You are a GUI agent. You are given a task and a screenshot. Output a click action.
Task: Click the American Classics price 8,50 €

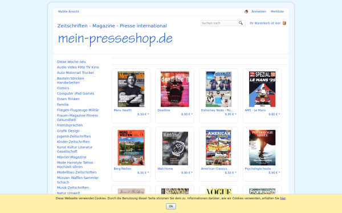(230, 173)
